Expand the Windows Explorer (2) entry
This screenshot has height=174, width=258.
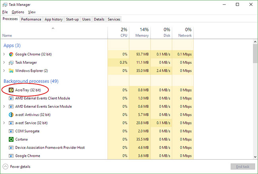coord(4,71)
